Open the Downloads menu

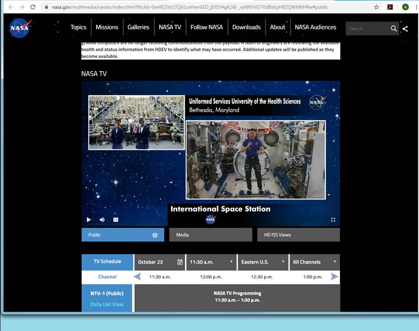tap(246, 27)
